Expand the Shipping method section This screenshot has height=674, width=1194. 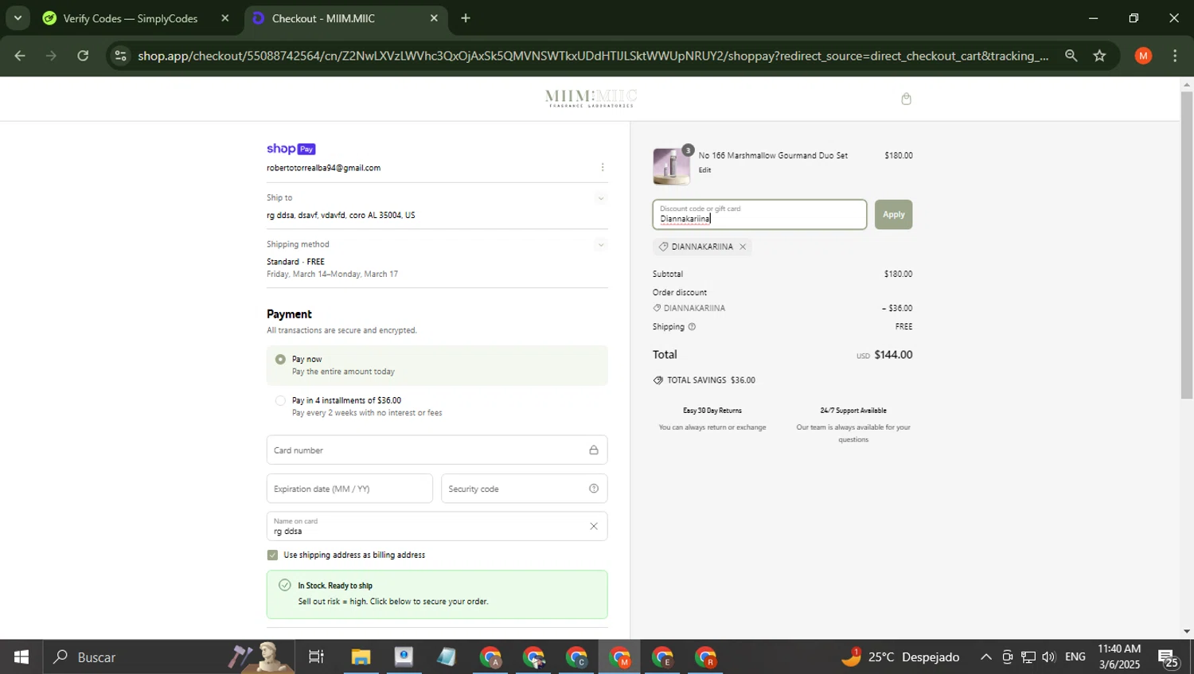(x=601, y=245)
